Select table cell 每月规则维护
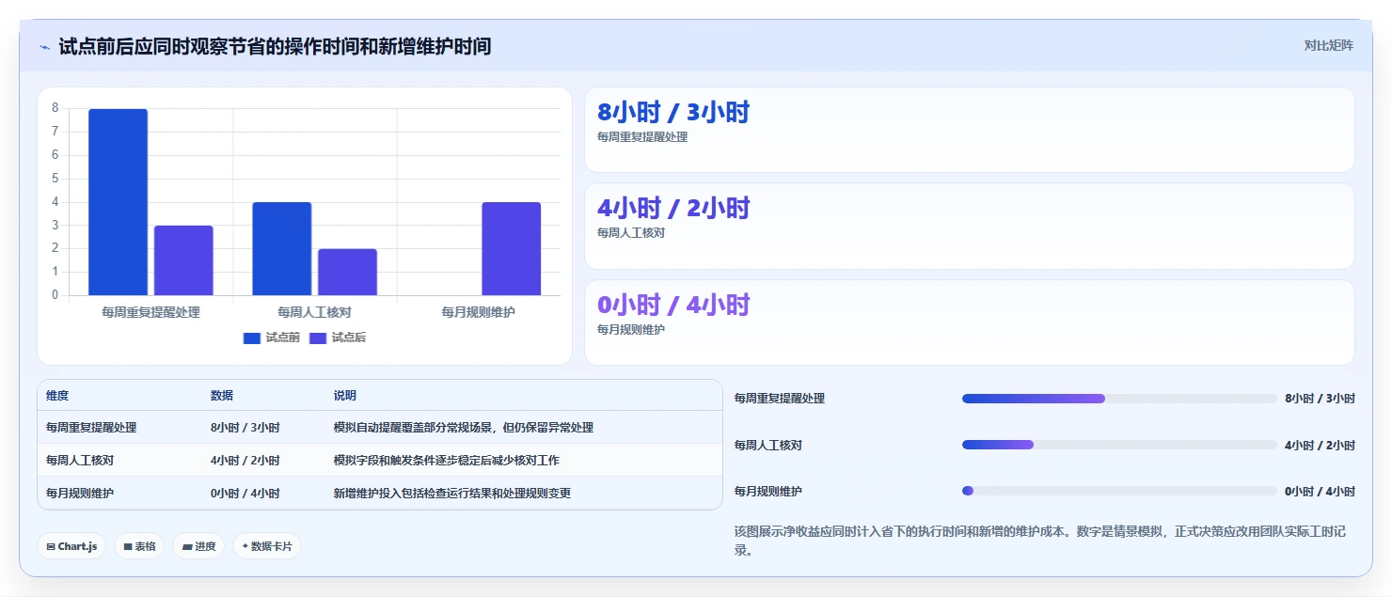This screenshot has width=1392, height=597. (x=80, y=494)
